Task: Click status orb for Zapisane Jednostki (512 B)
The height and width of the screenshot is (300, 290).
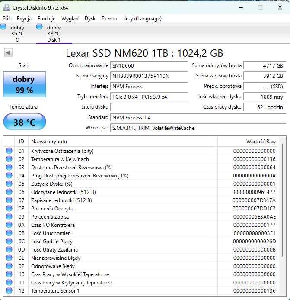Action: pos(9,200)
